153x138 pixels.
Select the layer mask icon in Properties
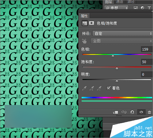coord(91,23)
